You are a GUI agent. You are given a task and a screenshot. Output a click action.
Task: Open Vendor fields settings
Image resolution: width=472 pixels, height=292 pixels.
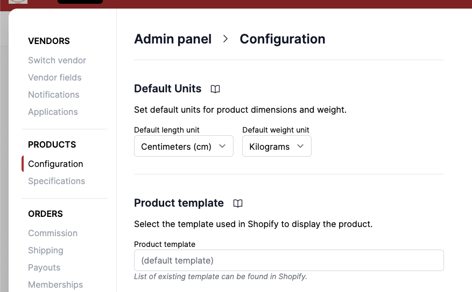pos(55,78)
